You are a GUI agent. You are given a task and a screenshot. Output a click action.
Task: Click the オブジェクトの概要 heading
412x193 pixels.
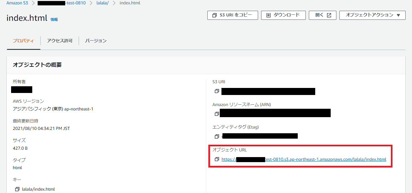[37, 65]
